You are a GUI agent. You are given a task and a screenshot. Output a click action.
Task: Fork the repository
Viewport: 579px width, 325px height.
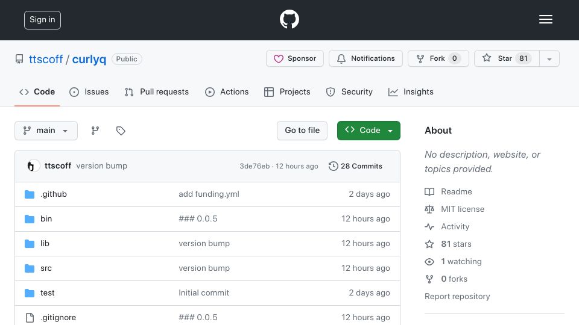[x=438, y=58]
